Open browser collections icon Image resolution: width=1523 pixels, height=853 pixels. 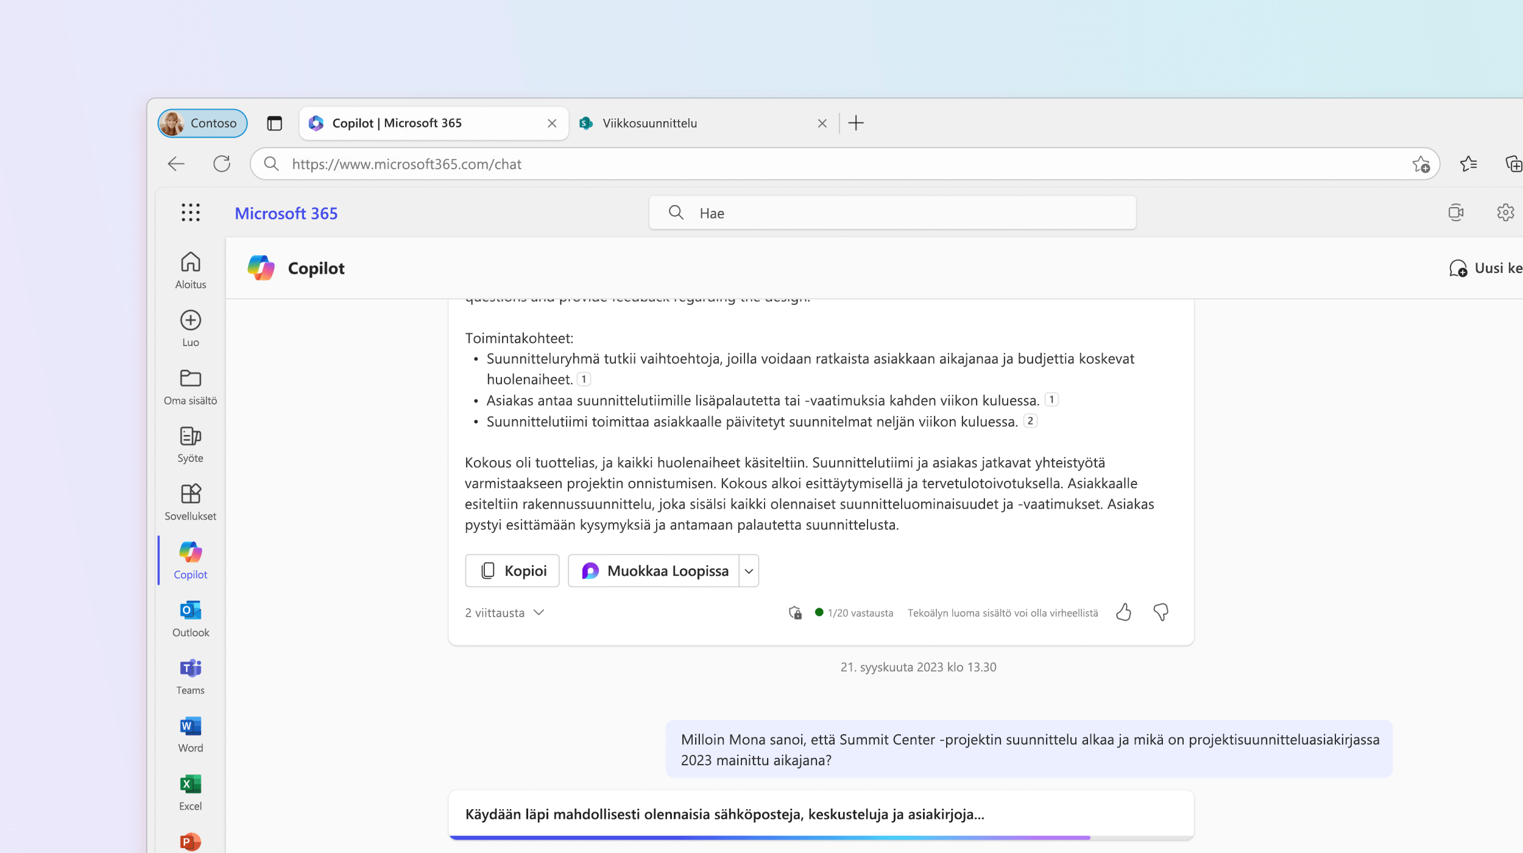point(1513,164)
